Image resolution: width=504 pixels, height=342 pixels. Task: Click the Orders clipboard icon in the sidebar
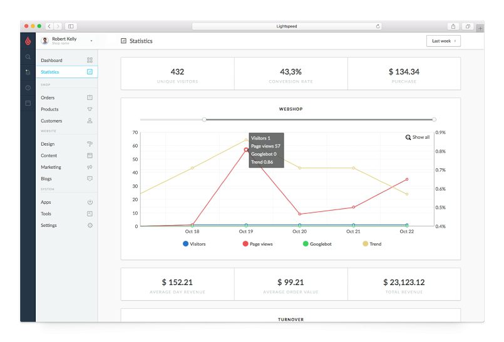click(90, 98)
